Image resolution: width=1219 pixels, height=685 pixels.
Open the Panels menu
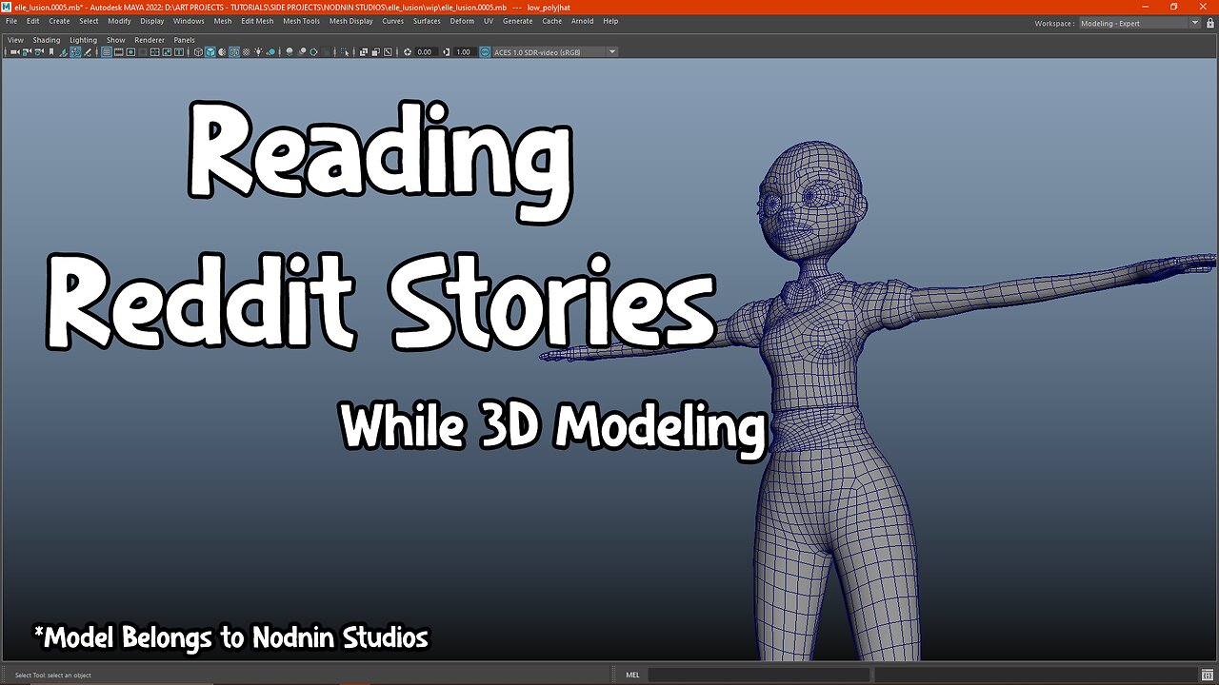pyautogui.click(x=184, y=40)
